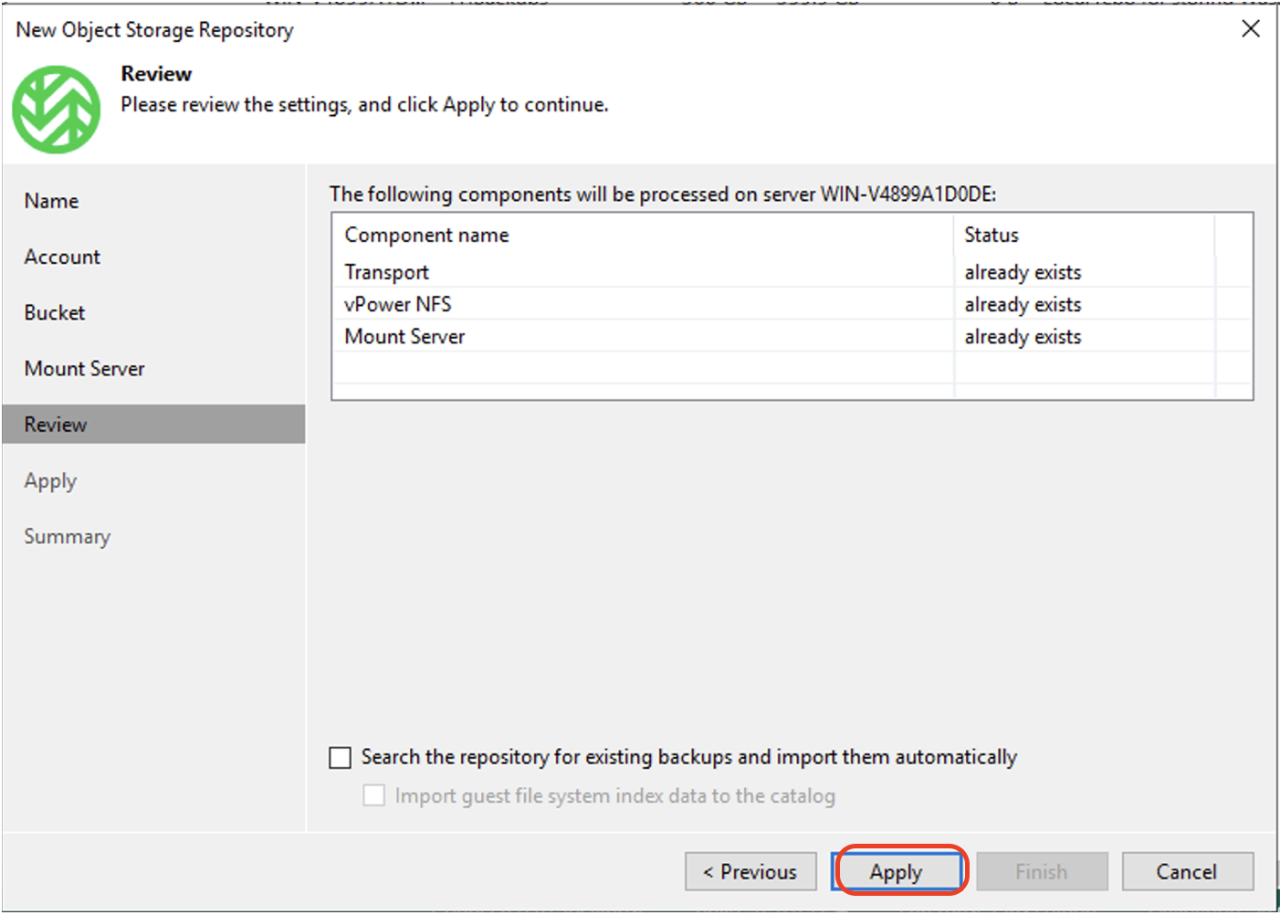
Task: Close the New Object Storage Repository dialog
Action: (x=1251, y=29)
